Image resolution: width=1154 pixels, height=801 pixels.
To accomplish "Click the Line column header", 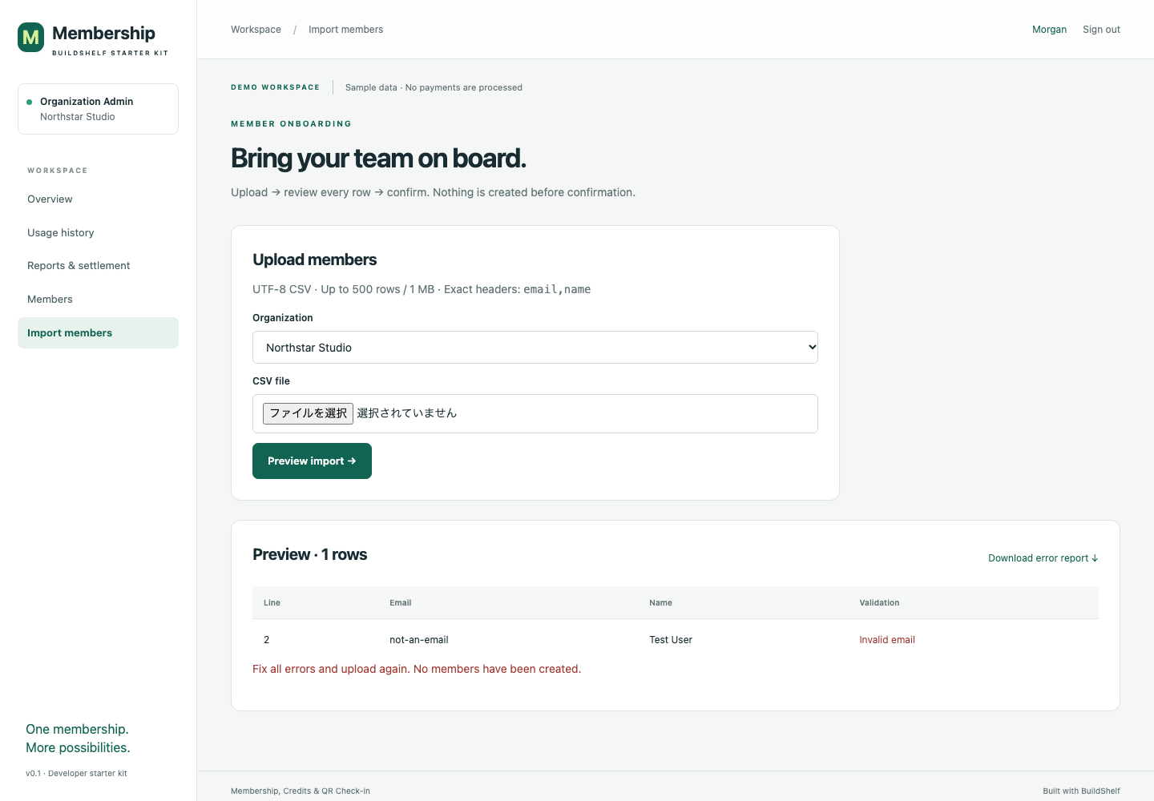I will tap(272, 603).
